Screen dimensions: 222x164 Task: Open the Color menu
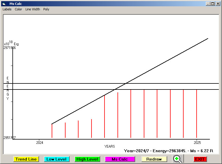pyautogui.click(x=18, y=9)
